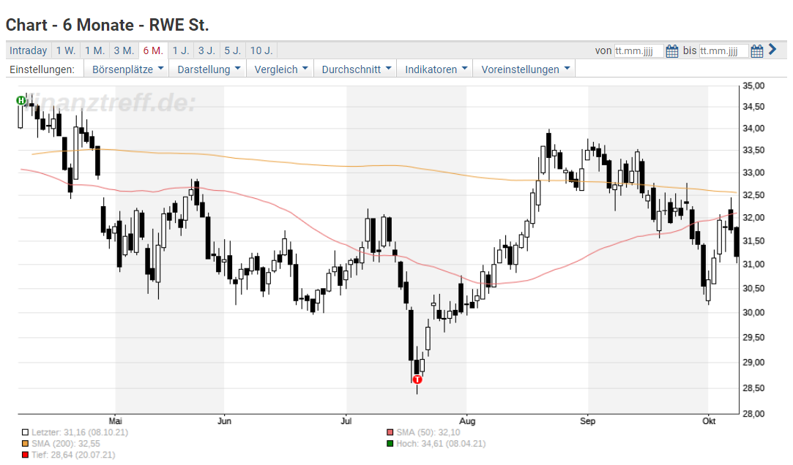
Task: Click the 'Sep' axis label
Action: [588, 421]
